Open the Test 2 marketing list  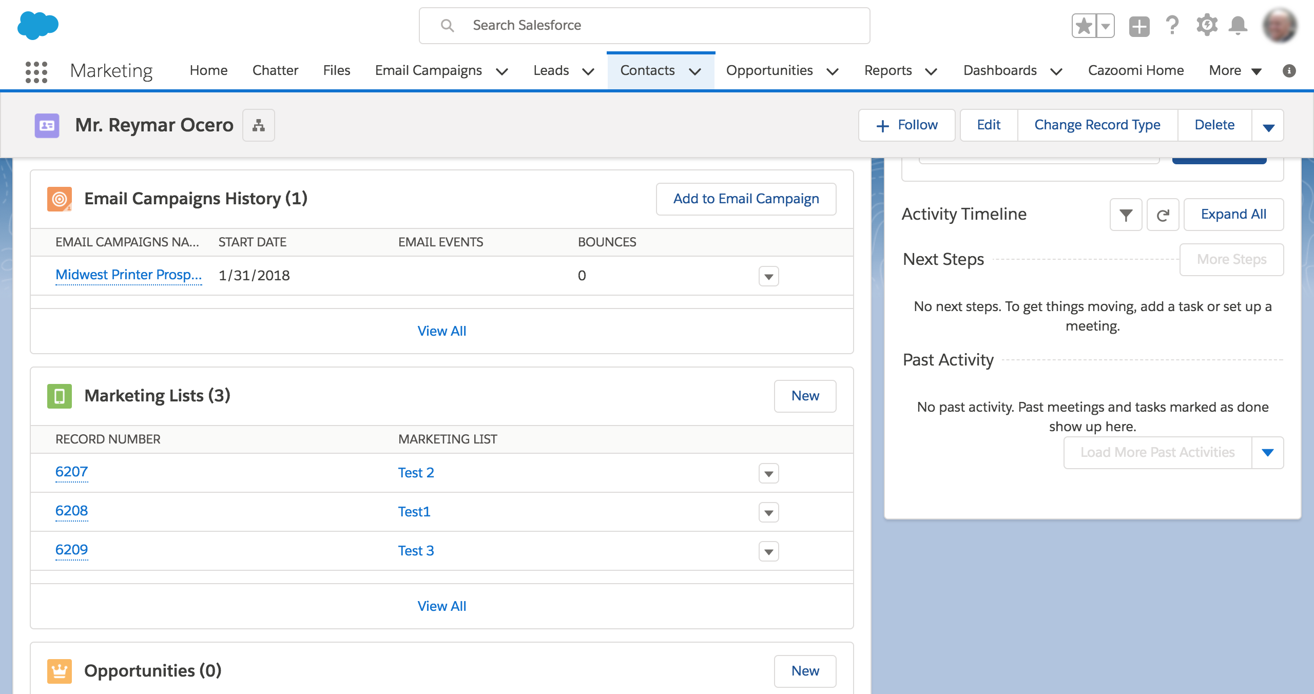coord(416,473)
